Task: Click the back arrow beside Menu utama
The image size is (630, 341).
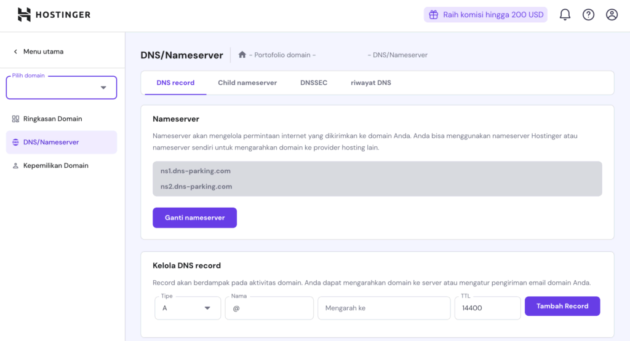Action: point(15,52)
